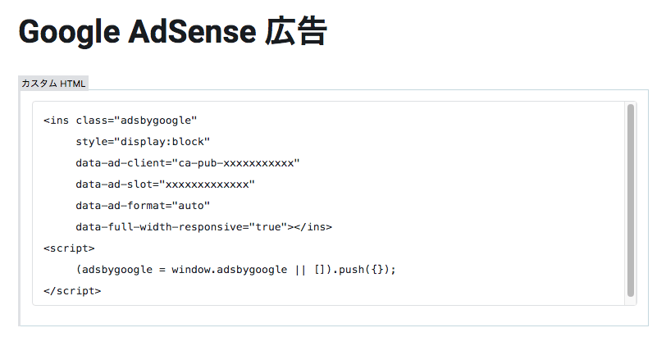
Task: Click the data-ad-slot attribute line
Action: point(165,184)
